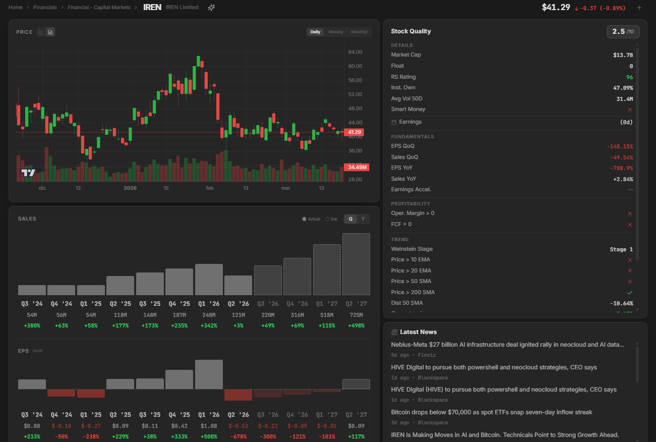The image size is (656, 442).
Task: Click the red X for Price > 10 EMA
Action: click(630, 260)
